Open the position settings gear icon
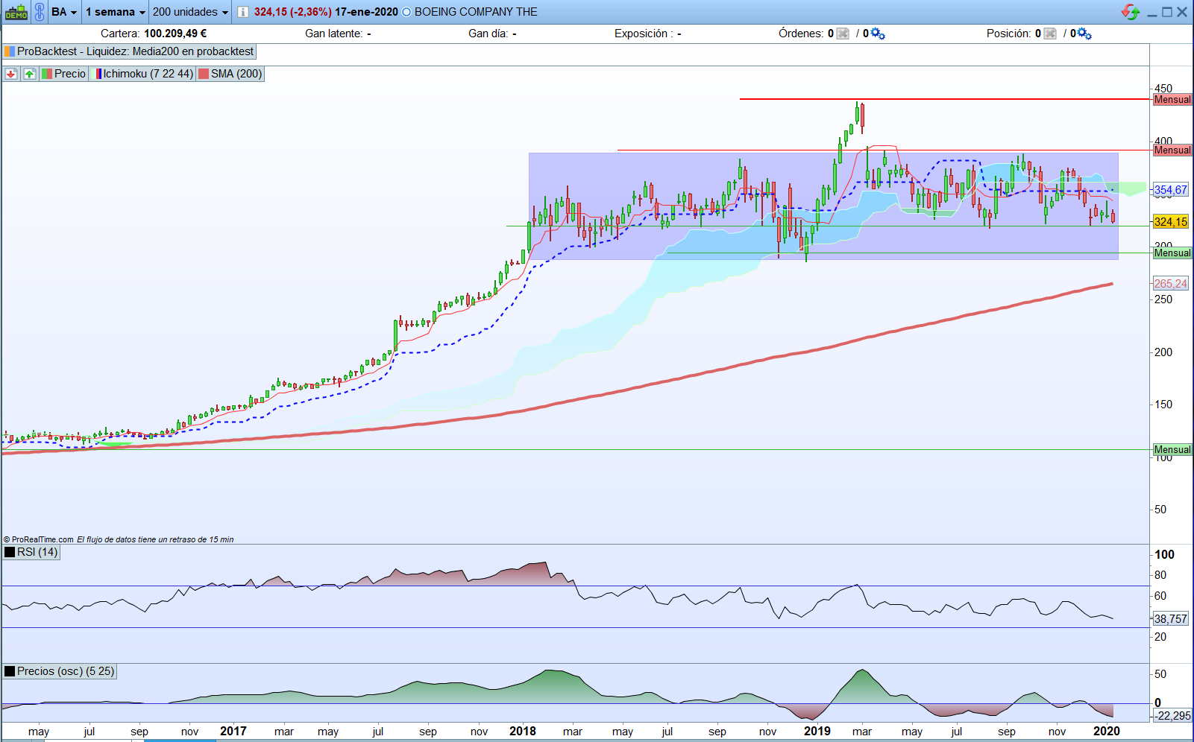Screen dimensions: 1194x742 [1084, 34]
